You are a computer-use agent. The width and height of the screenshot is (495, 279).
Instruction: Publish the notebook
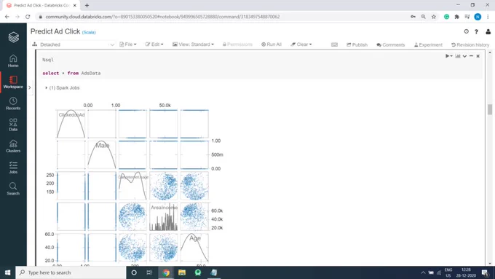tap(357, 45)
